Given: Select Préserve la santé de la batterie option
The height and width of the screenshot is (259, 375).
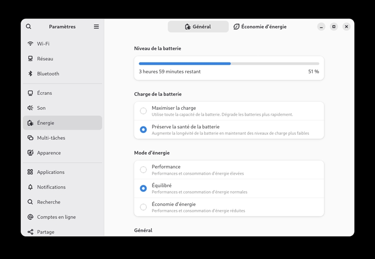Looking at the screenshot, I should tap(229, 129).
